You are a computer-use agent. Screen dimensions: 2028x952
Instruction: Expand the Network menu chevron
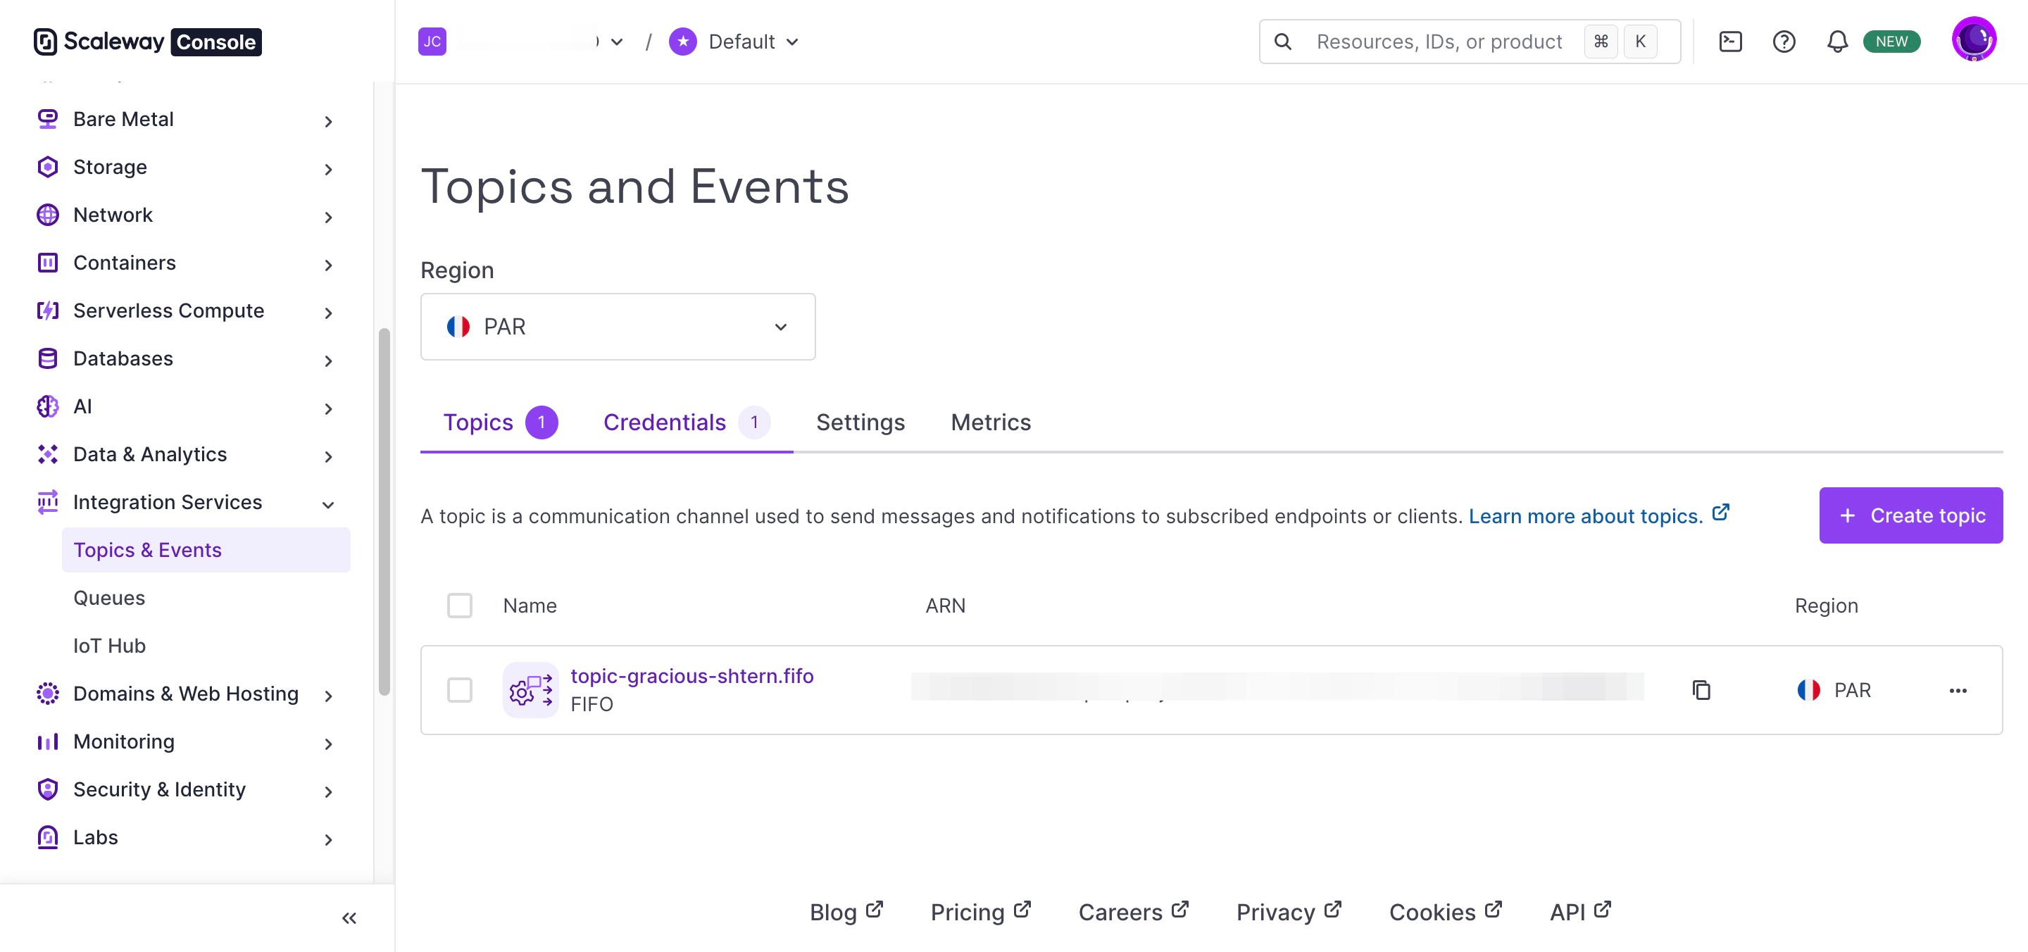tap(328, 218)
